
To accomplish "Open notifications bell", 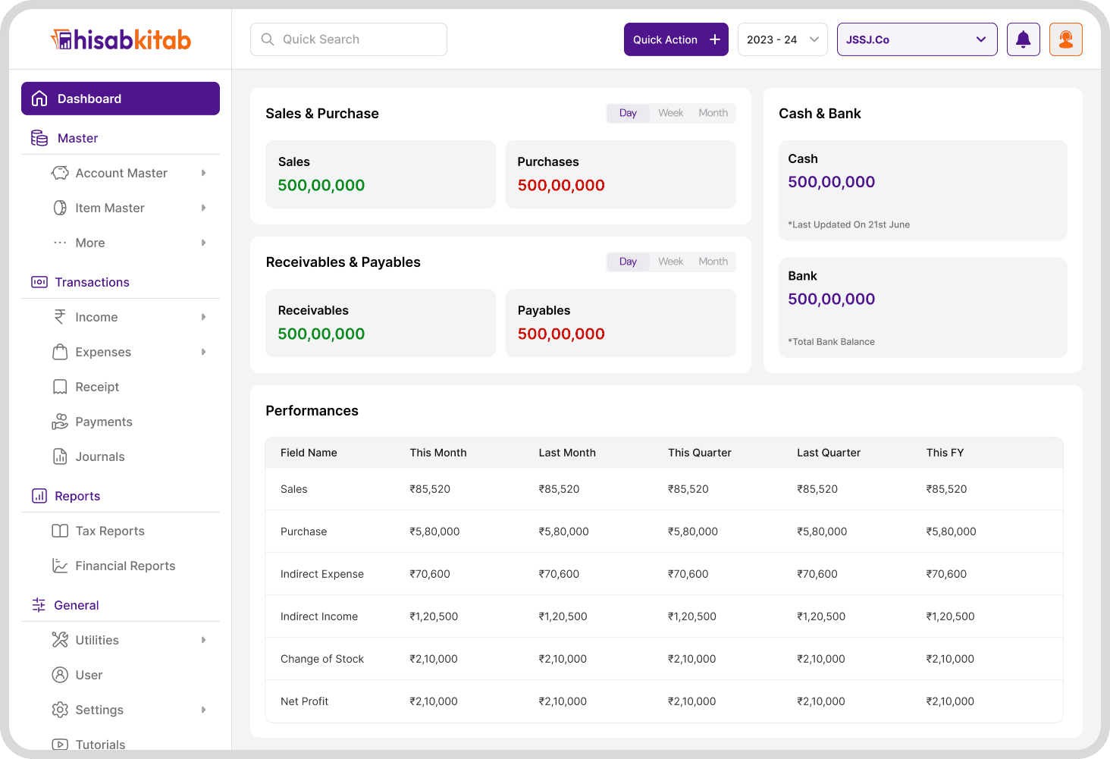I will [1024, 39].
